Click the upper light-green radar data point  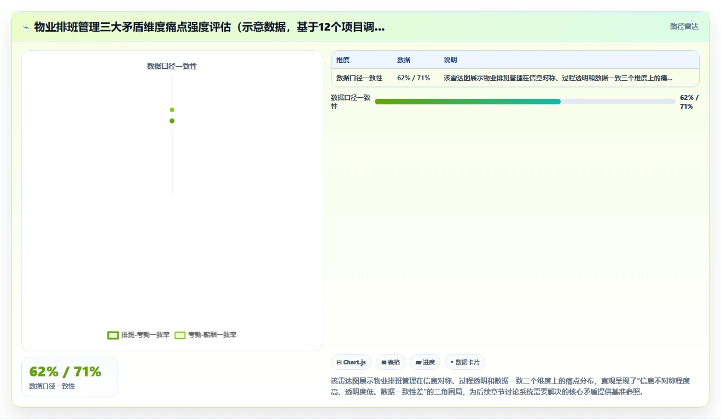click(x=172, y=110)
